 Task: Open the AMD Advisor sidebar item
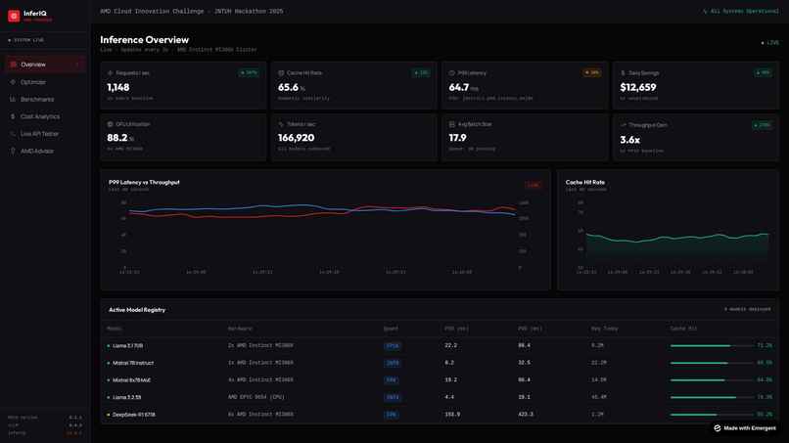45,151
